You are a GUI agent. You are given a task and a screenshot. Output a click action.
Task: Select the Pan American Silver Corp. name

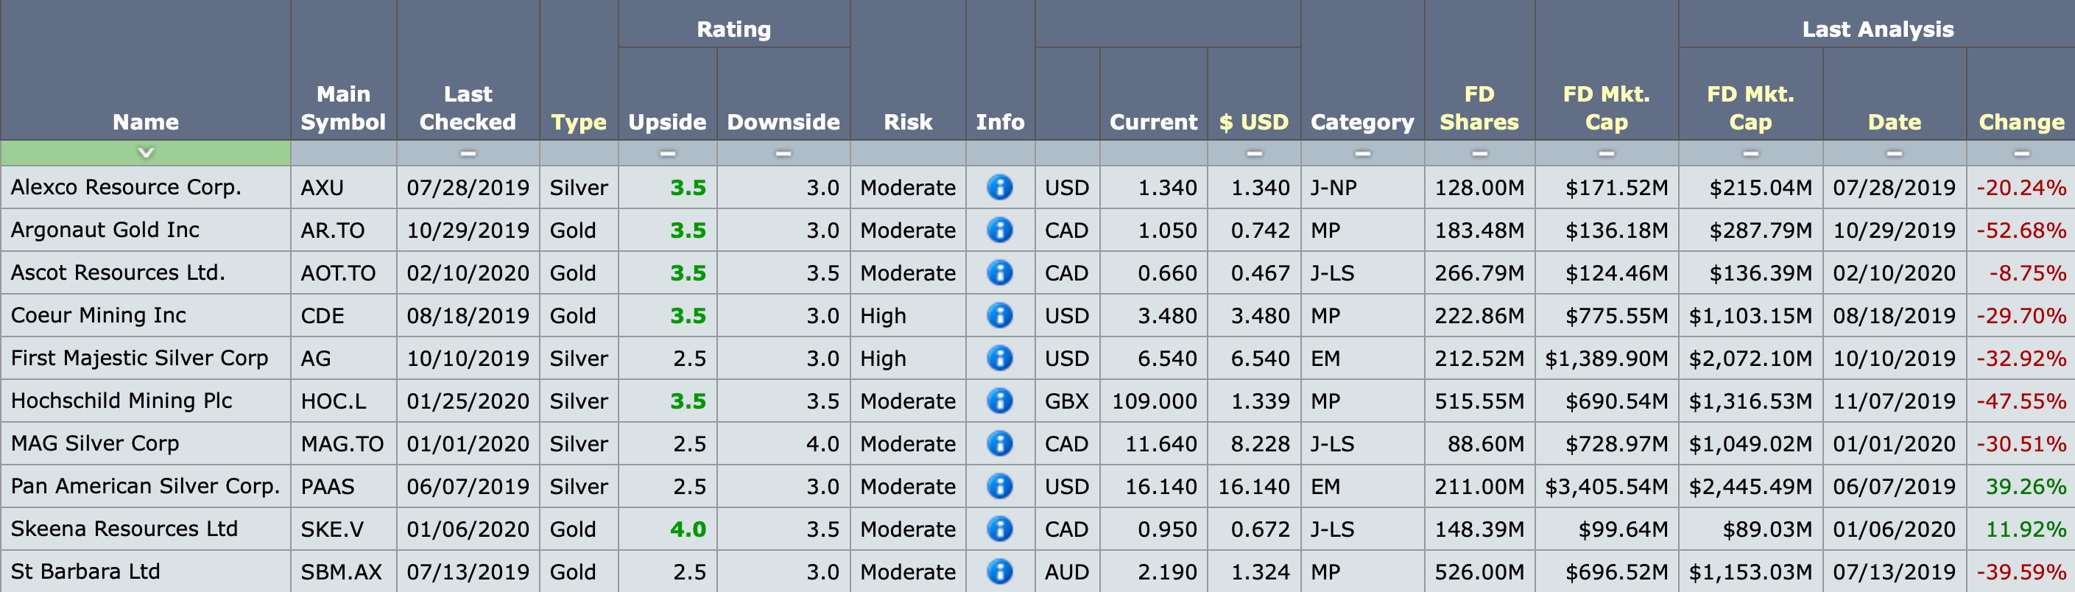(x=145, y=487)
